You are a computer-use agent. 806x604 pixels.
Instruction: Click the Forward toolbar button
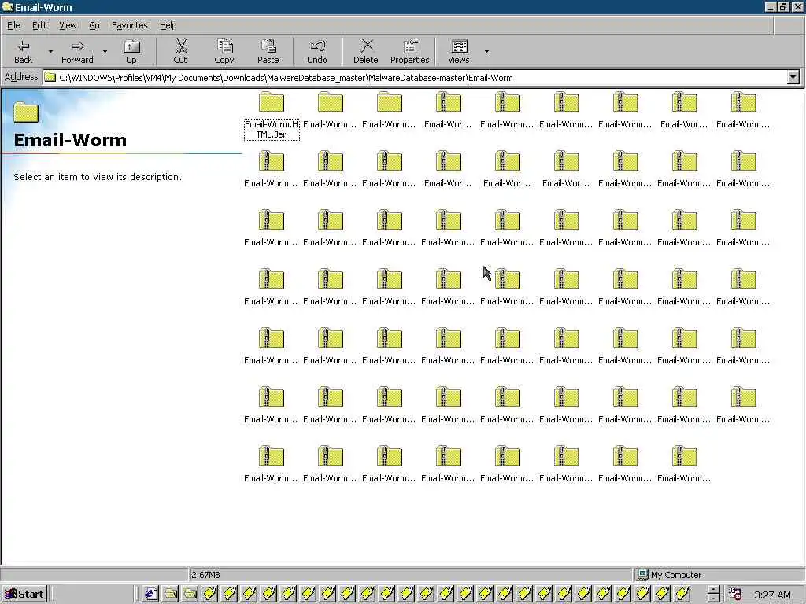(x=78, y=51)
